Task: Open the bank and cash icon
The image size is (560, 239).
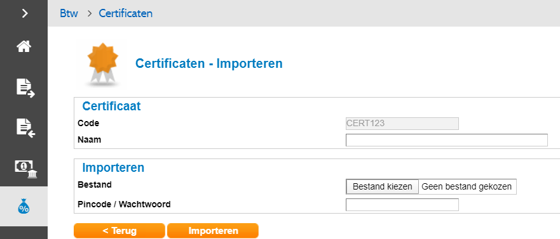Action: (x=25, y=169)
